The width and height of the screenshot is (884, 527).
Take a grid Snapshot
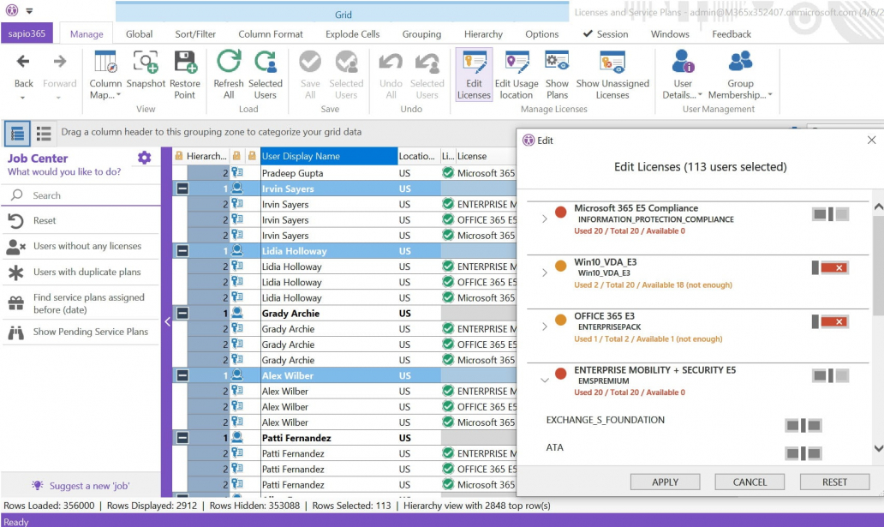coord(146,75)
